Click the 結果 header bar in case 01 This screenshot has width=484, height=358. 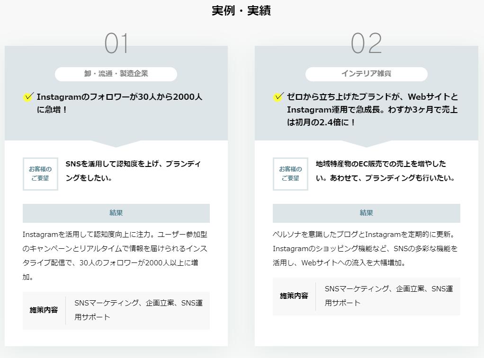point(116,213)
